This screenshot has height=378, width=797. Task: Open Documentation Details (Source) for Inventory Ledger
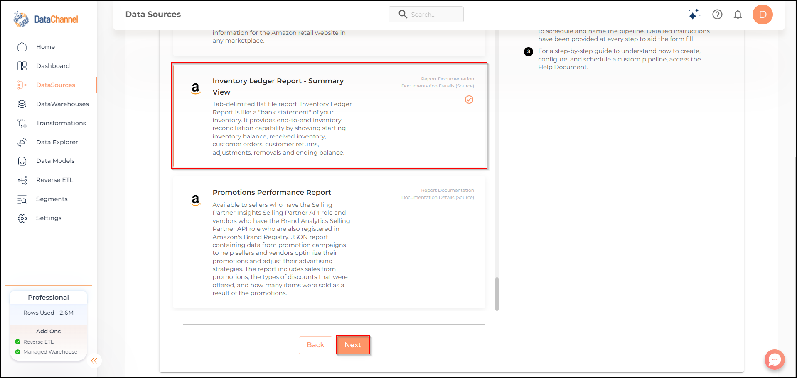tap(438, 86)
